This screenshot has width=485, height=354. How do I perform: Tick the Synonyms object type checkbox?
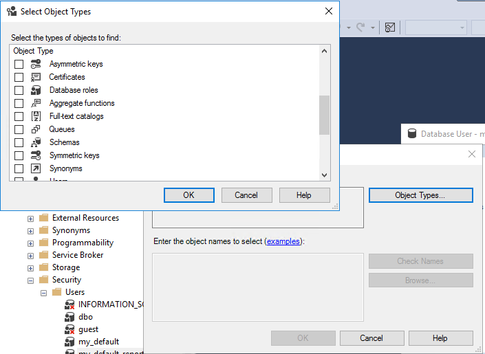(19, 168)
